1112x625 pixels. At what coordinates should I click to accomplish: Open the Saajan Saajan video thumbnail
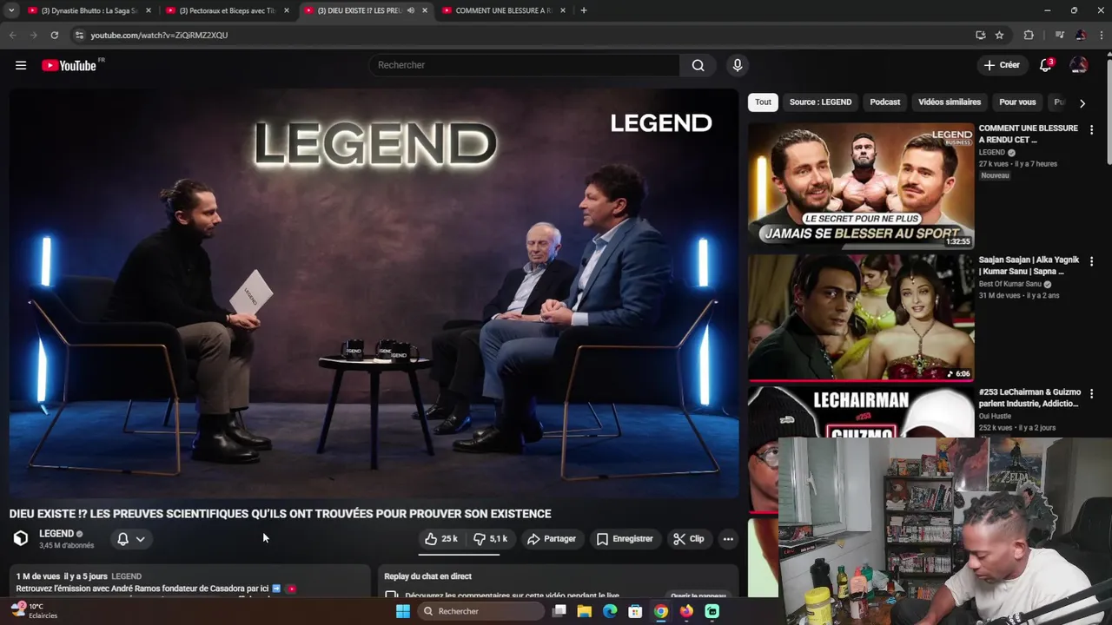(861, 318)
